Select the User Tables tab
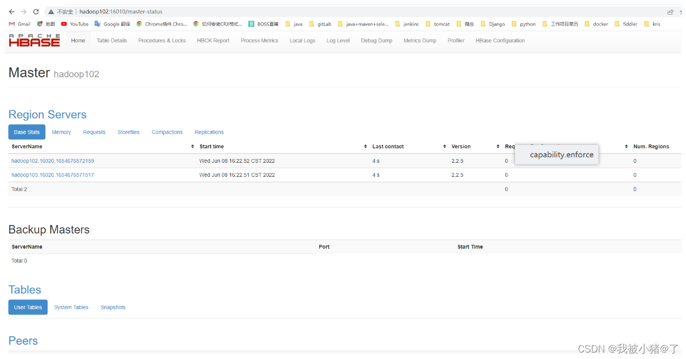Viewport: 686px width, 359px height. pyautogui.click(x=28, y=307)
